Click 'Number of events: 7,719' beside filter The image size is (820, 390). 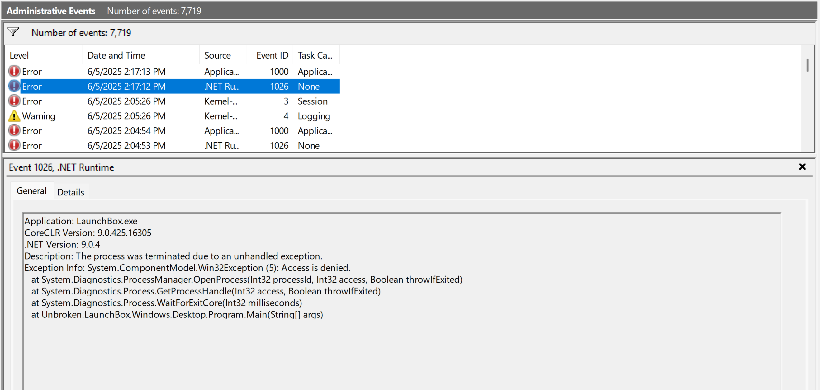pyautogui.click(x=81, y=32)
